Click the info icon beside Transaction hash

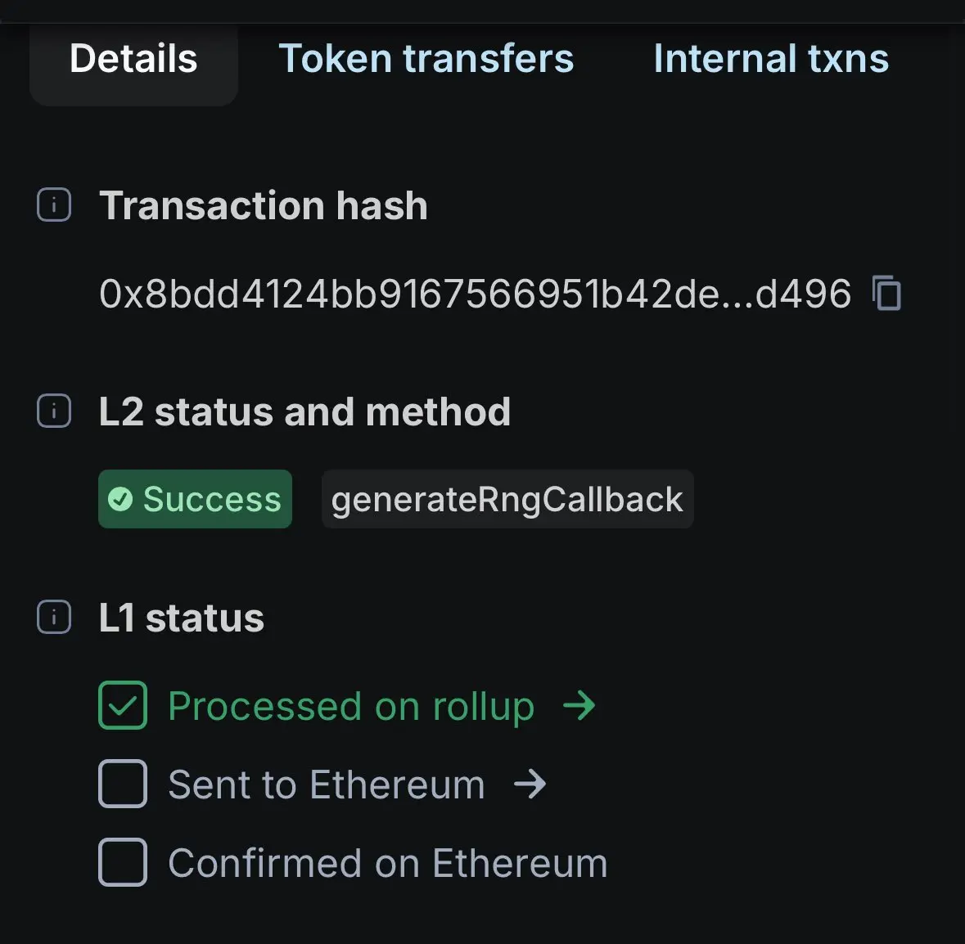pos(54,205)
